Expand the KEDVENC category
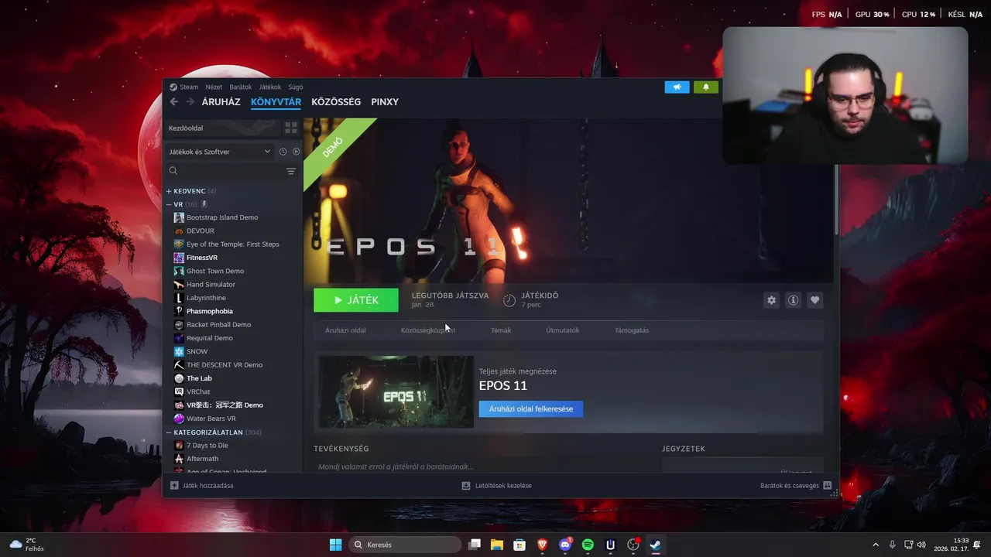This screenshot has height=557, width=991. pos(191,191)
